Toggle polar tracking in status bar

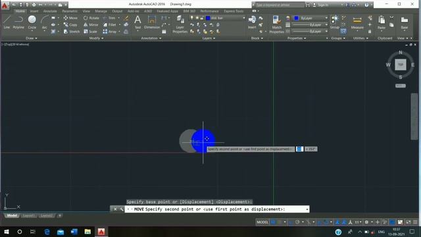(297, 223)
